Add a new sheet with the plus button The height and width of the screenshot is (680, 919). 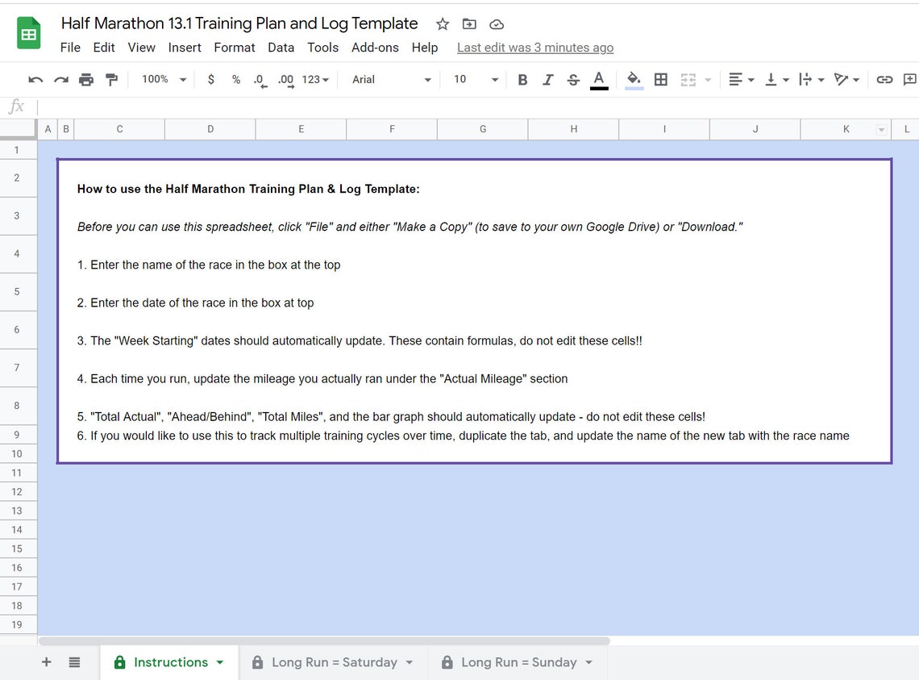coord(46,661)
